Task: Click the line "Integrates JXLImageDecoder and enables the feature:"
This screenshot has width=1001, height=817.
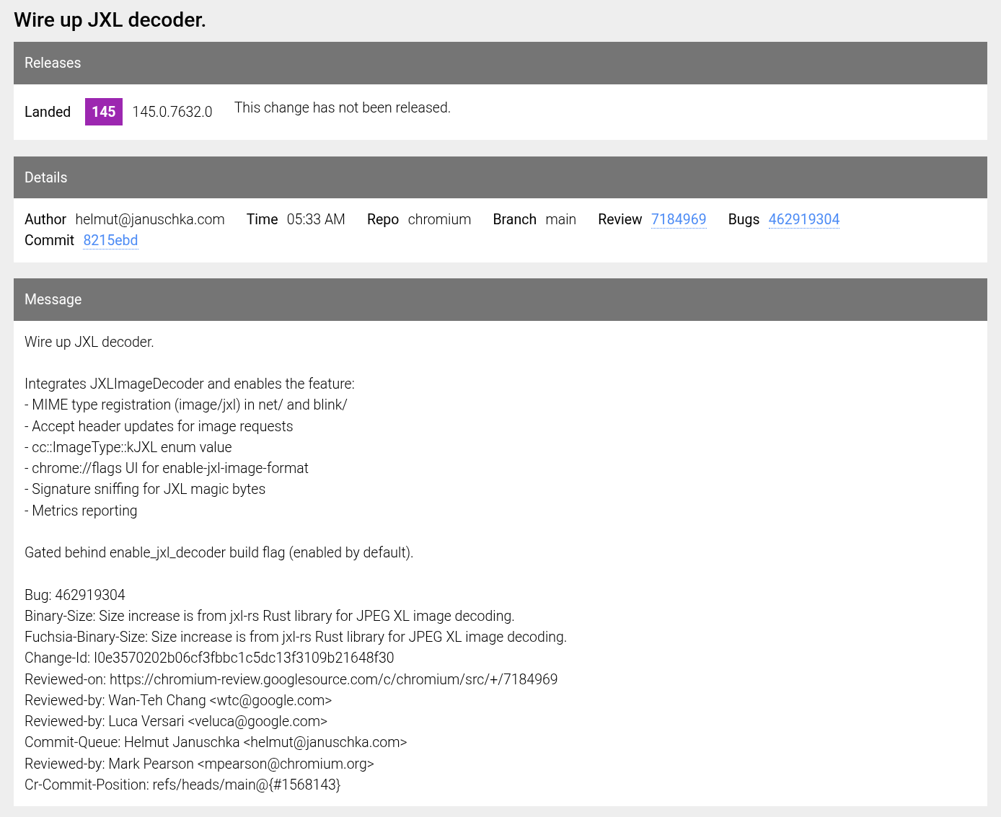Action: [x=190, y=384]
